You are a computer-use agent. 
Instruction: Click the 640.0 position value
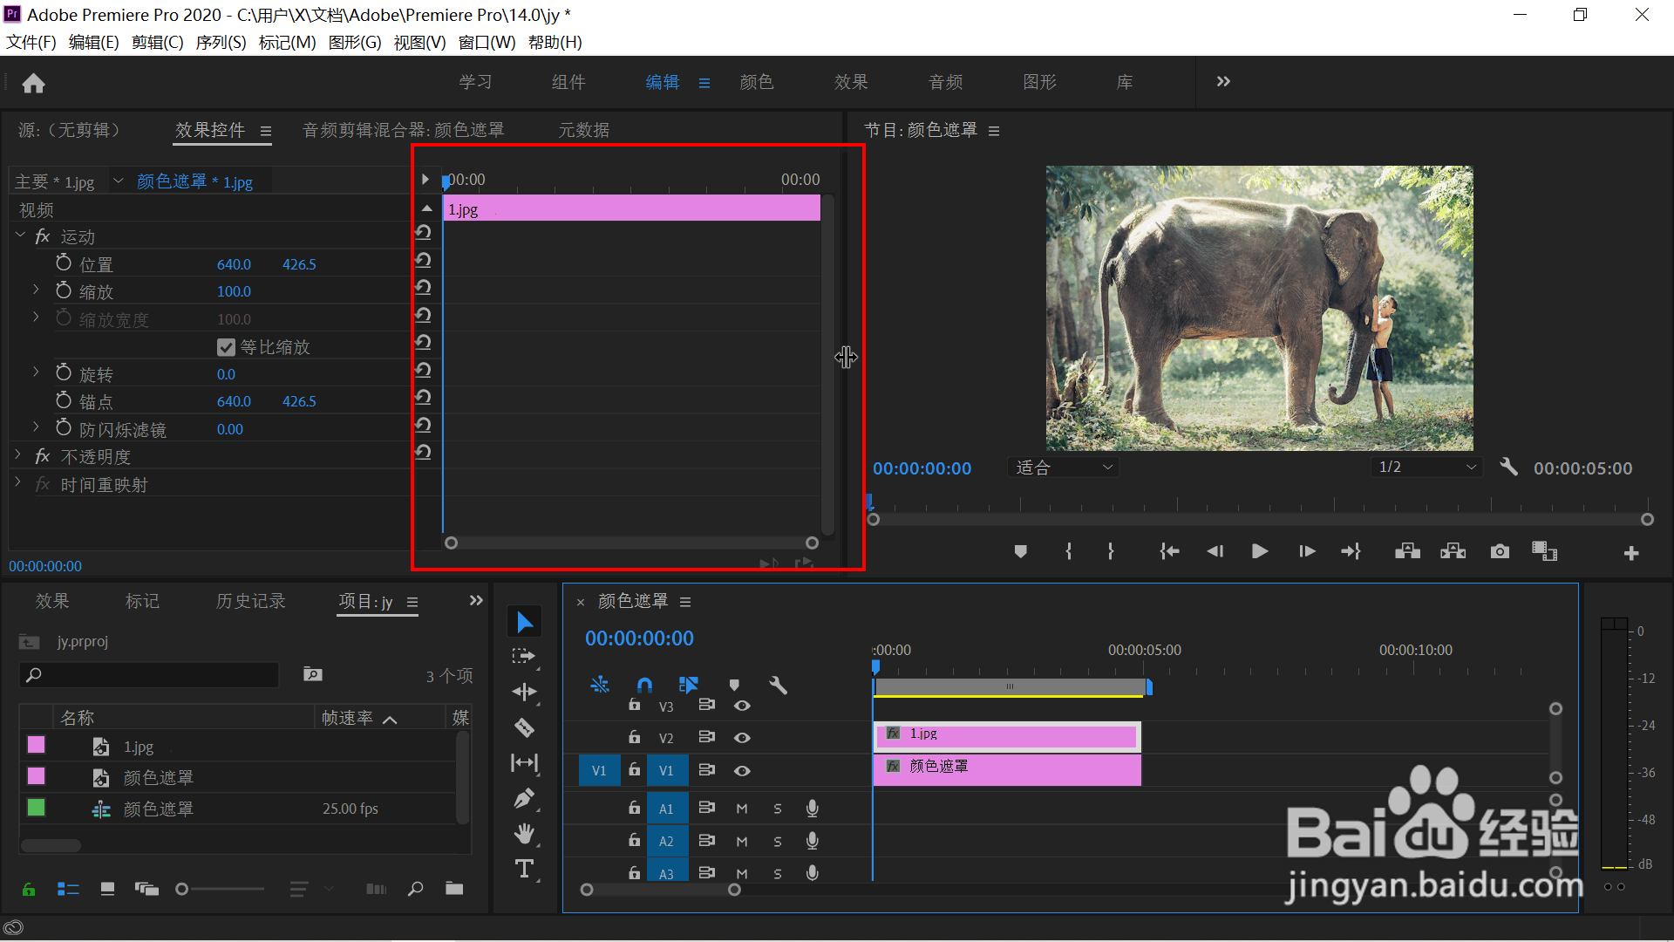(234, 264)
